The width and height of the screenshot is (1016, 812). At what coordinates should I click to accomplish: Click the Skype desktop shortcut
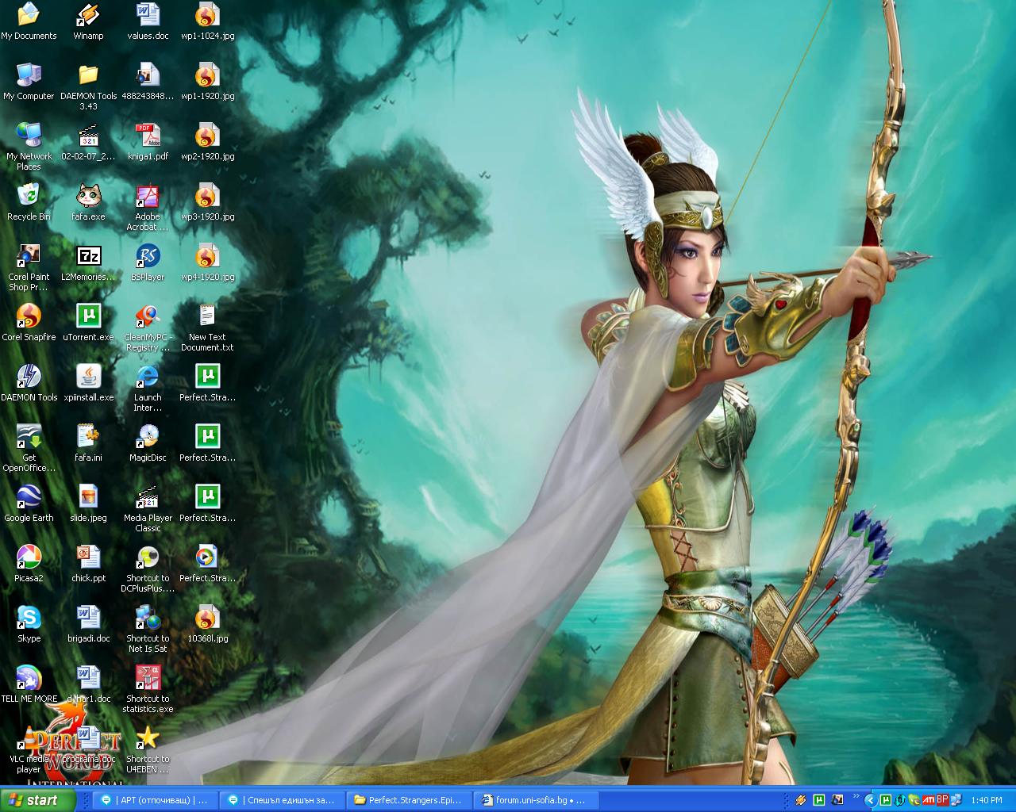tap(29, 619)
